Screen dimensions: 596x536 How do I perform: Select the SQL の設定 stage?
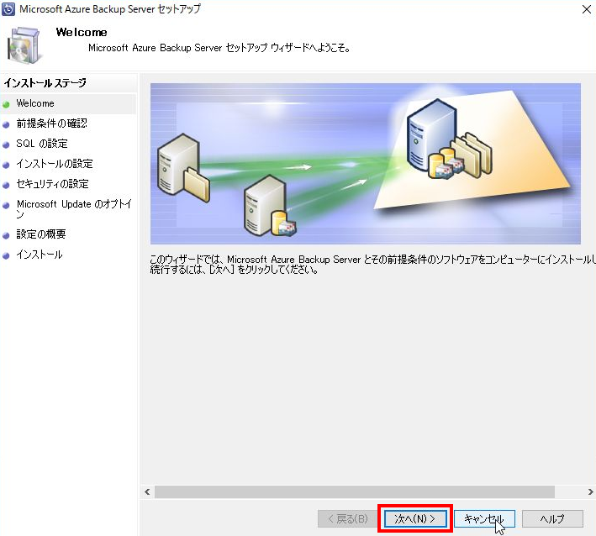(x=42, y=144)
